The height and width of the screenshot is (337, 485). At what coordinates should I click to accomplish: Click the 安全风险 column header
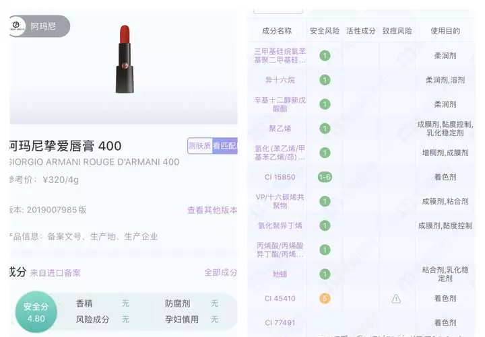coord(325,31)
